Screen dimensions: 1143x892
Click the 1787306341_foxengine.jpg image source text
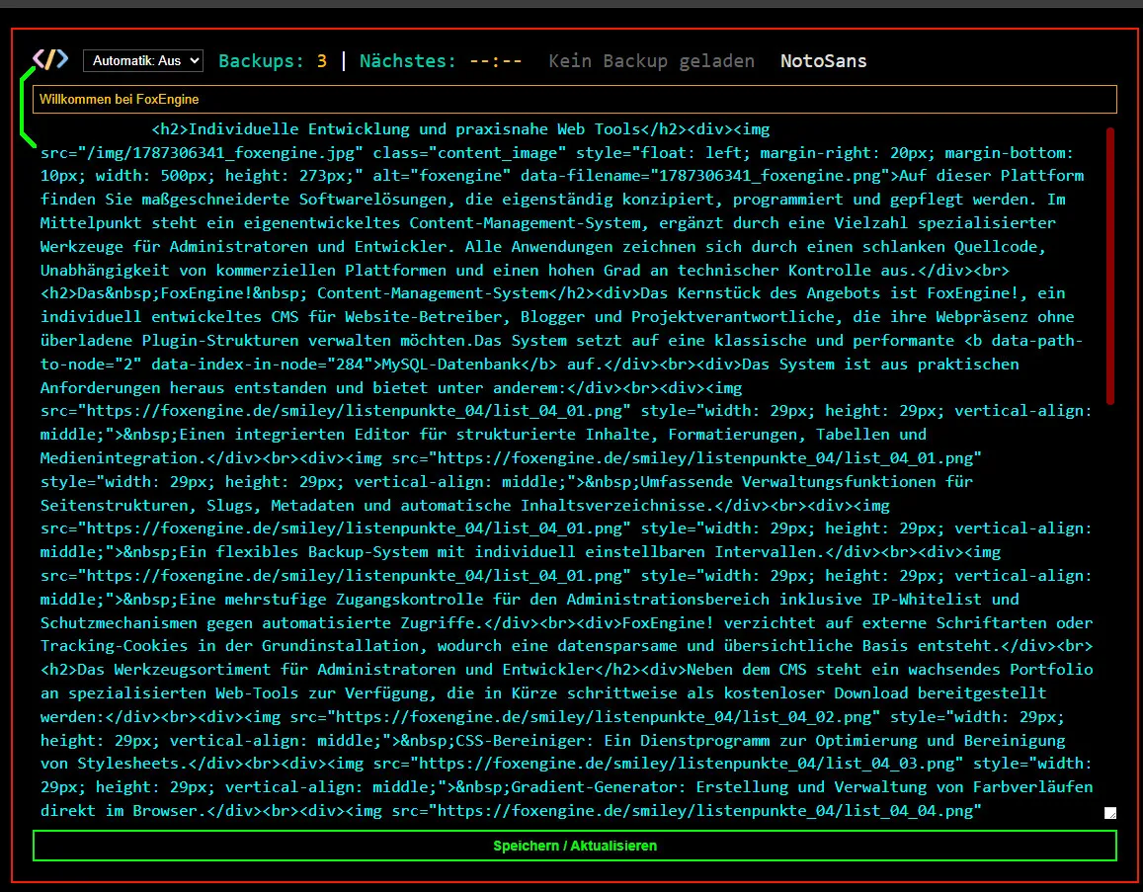coord(224,152)
